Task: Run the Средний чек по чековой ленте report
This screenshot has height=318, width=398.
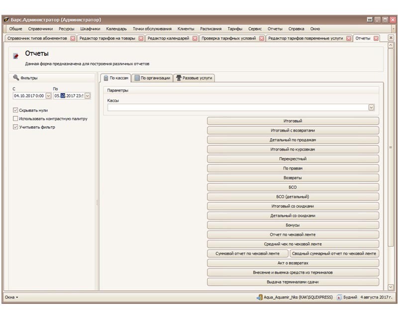Action: click(x=293, y=244)
